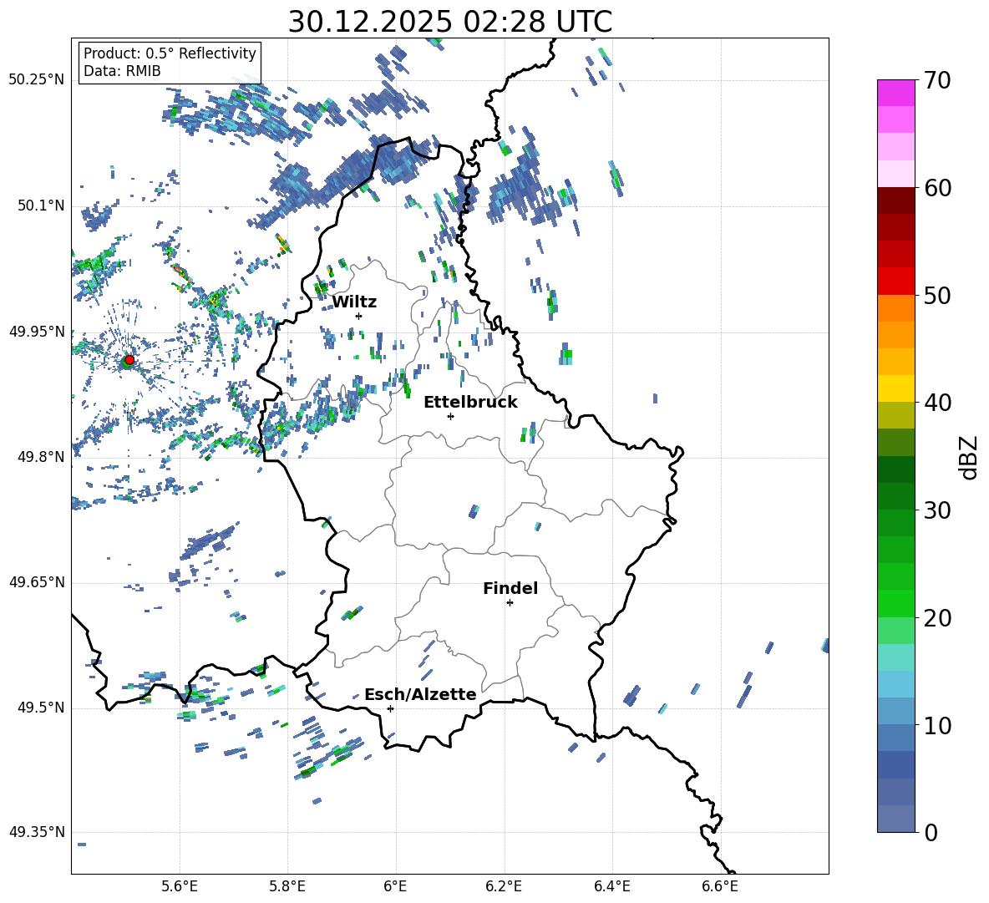The image size is (989, 903).
Task: Click the title '30.12.2025 02:28 UTC'
Action: click(x=449, y=22)
